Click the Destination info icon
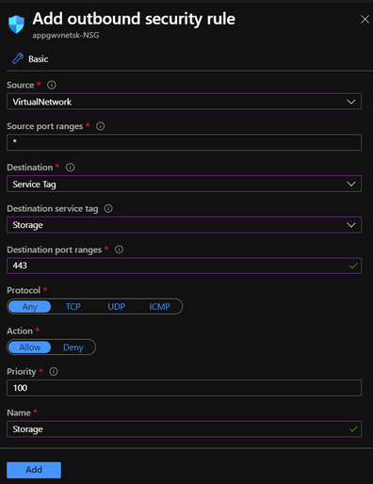This screenshot has width=373, height=484. (x=71, y=168)
